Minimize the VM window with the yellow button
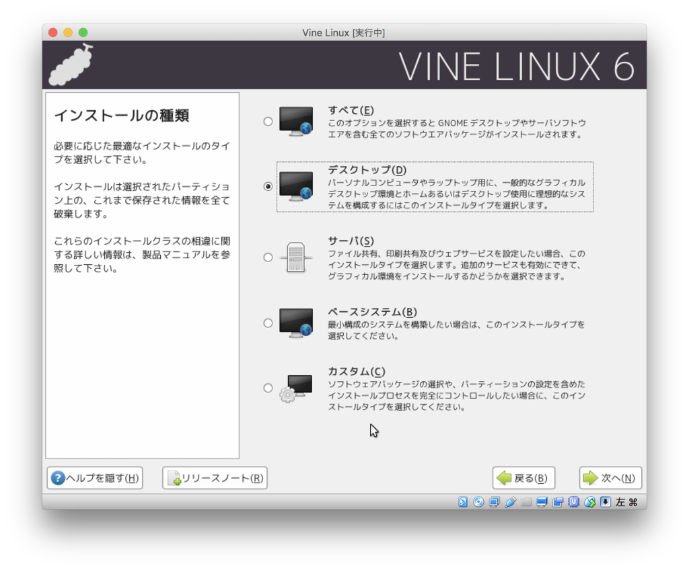Screen dimensions: 689x570 68,32
